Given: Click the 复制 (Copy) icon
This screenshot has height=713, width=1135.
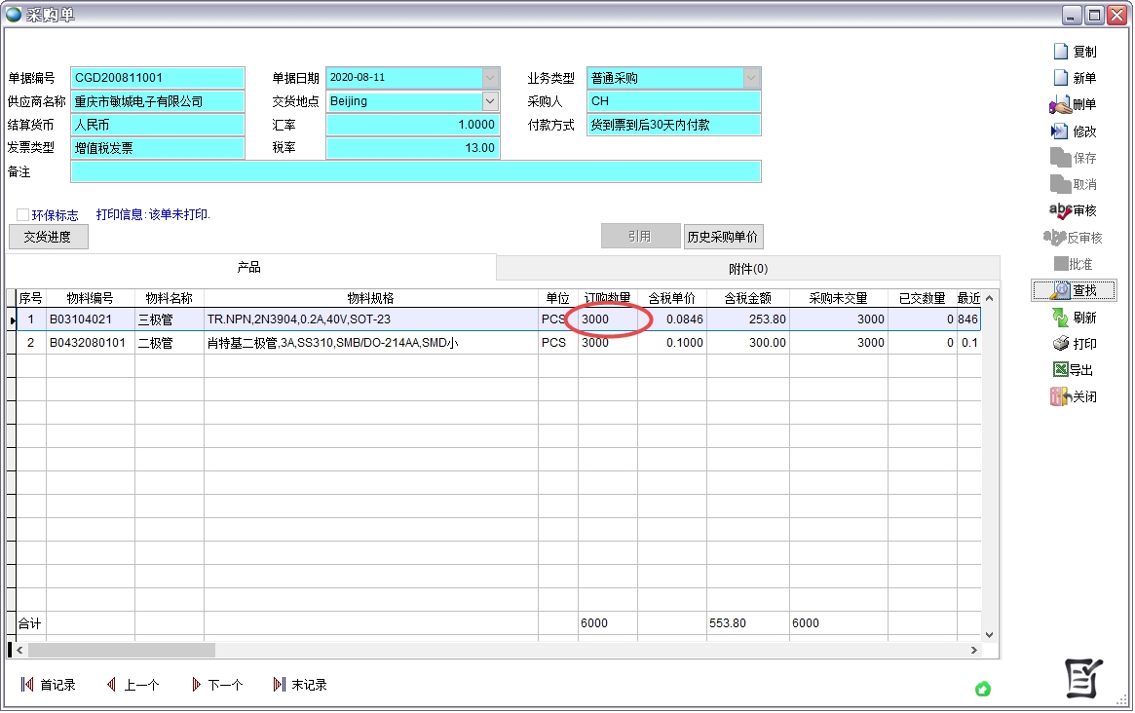Looking at the screenshot, I should point(1061,52).
